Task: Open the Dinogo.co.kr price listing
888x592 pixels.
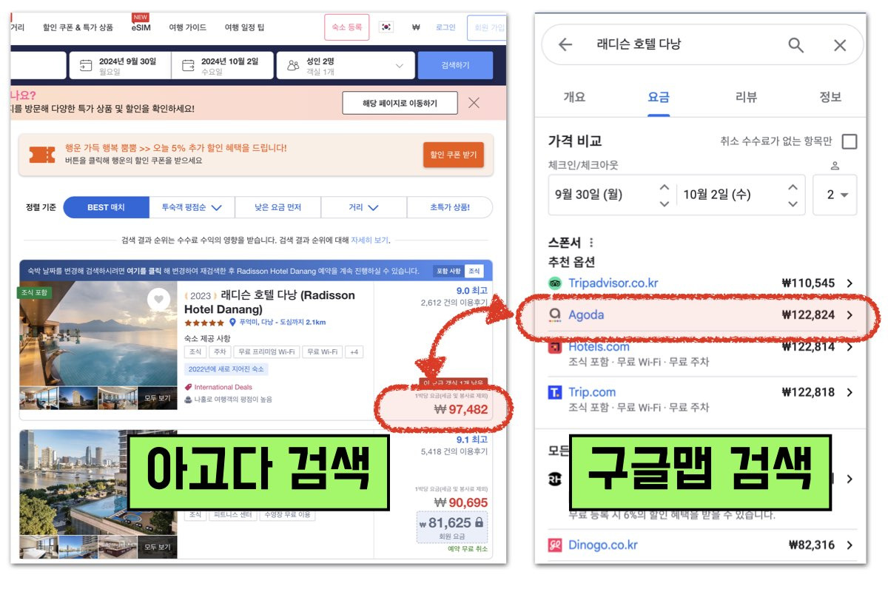Action: point(702,545)
